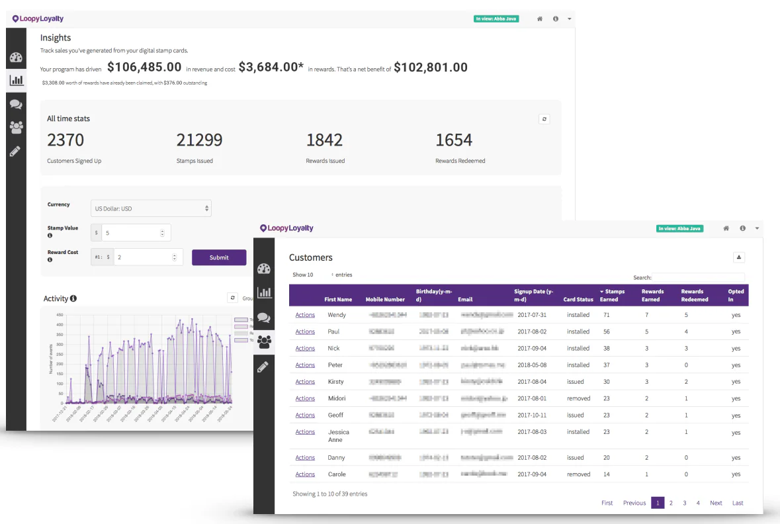Open Actions link for Peter
780x524 pixels.
[305, 365]
